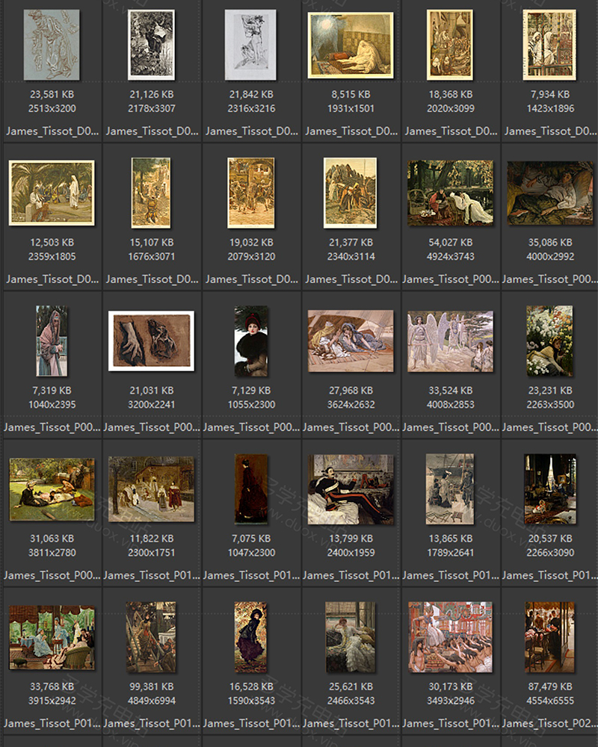This screenshot has width=598, height=747.
Task: Click the filename under the sleeping desert figures
Action: (351, 427)
